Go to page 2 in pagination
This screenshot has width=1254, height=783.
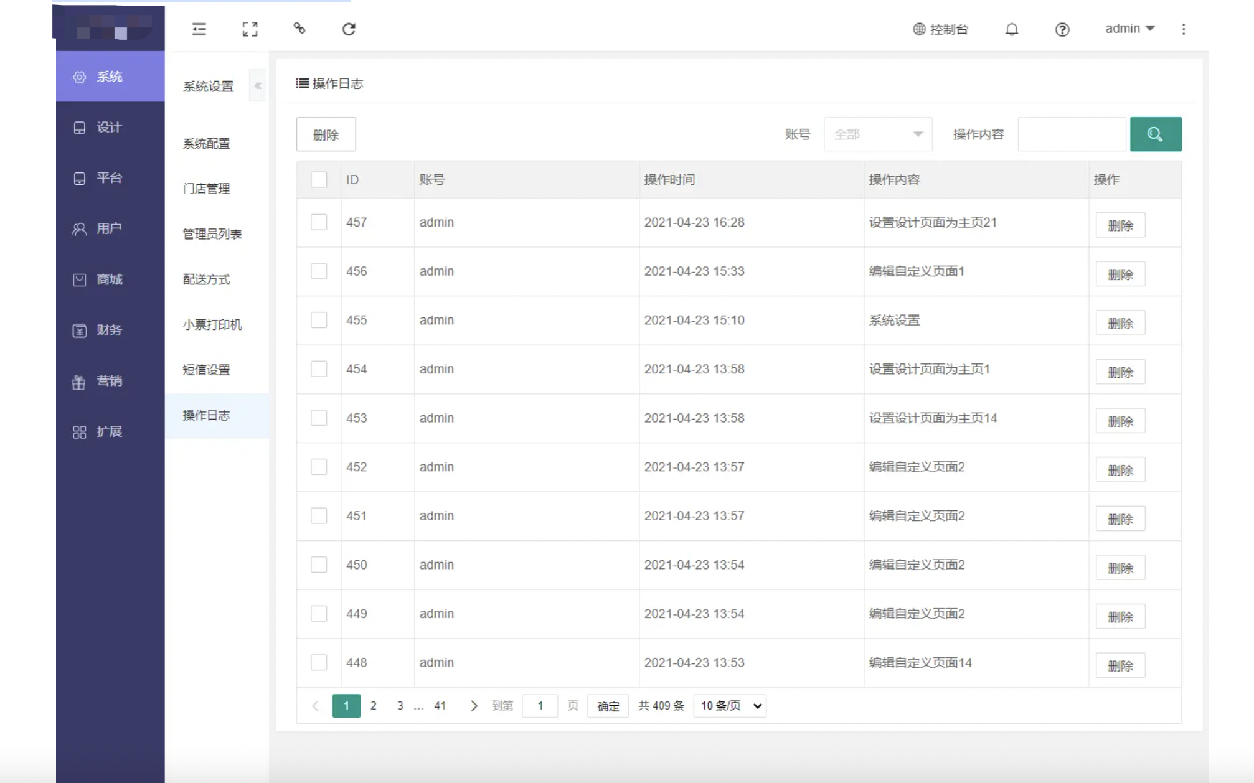point(374,706)
